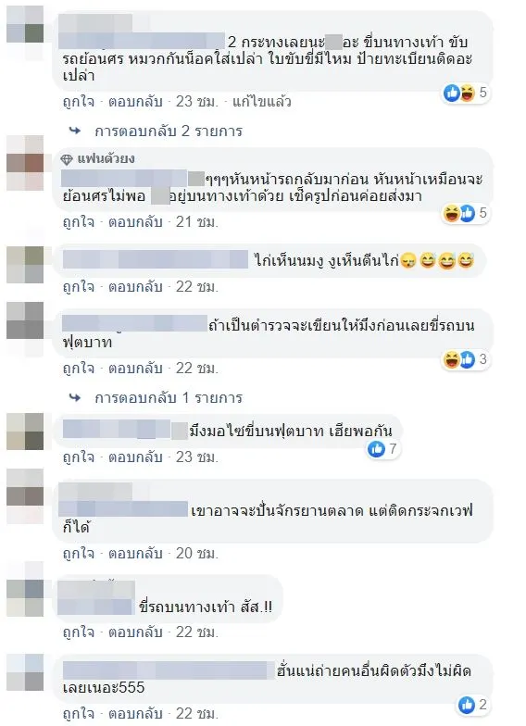Click ถูกใจ under the first comment
The width and height of the screenshot is (526, 726).
(78, 102)
